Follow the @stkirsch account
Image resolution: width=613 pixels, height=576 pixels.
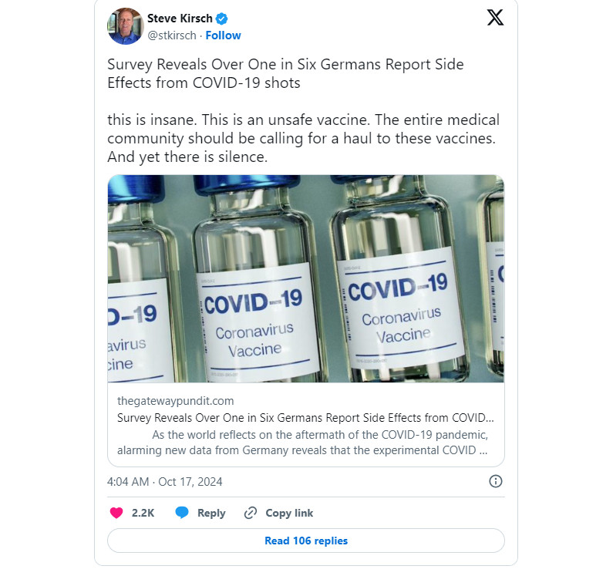pyautogui.click(x=223, y=35)
